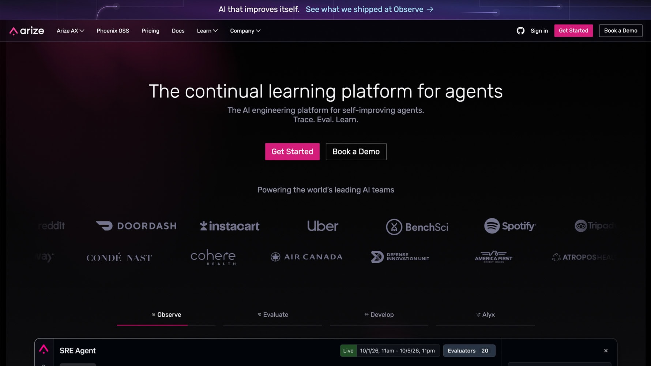Viewport: 651px width, 366px height.
Task: Click the Live status badge
Action: (348, 351)
